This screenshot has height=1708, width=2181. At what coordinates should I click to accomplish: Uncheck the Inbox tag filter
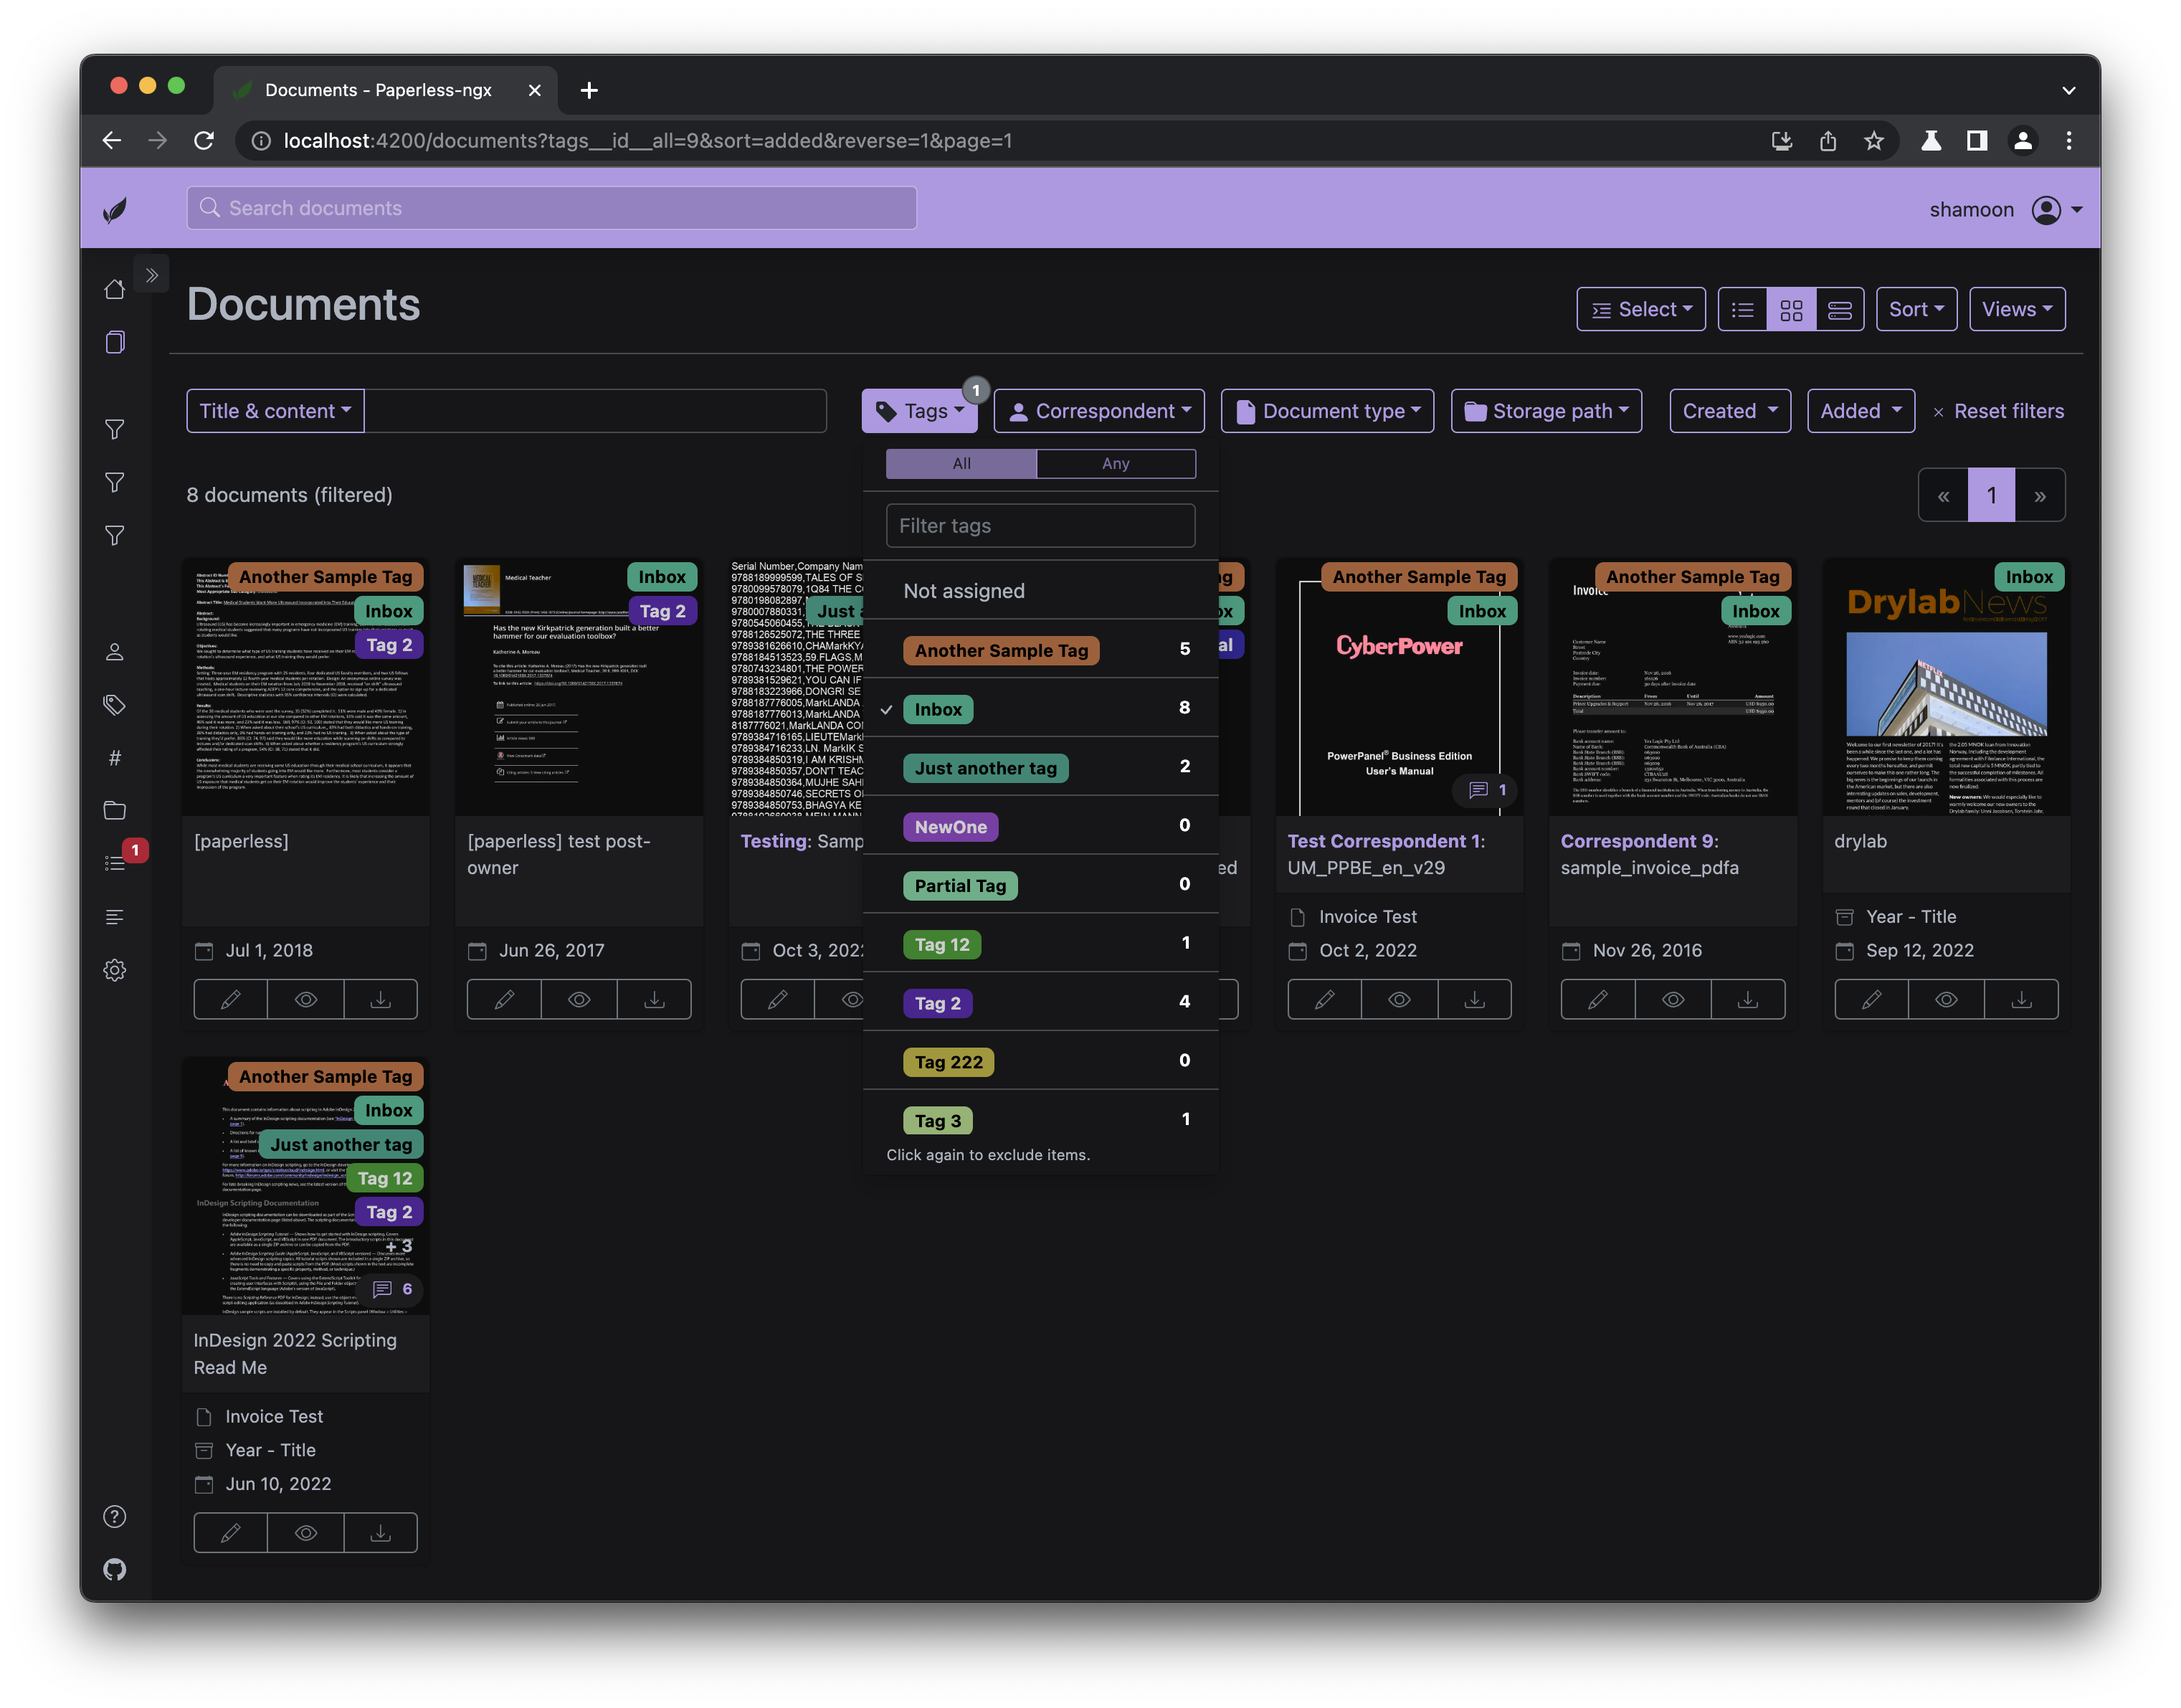(938, 709)
